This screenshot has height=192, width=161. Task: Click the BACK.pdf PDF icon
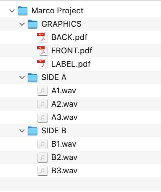click(42, 37)
